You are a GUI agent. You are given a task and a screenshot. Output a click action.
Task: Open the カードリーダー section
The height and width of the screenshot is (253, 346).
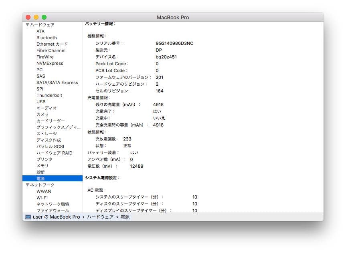point(51,121)
